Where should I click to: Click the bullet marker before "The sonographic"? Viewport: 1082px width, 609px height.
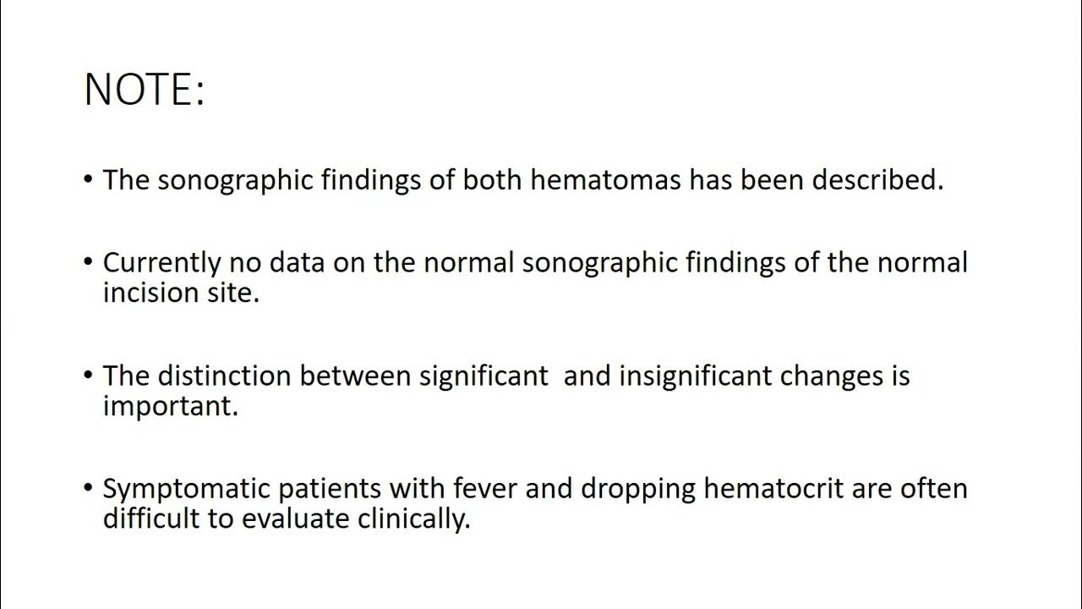(x=90, y=179)
